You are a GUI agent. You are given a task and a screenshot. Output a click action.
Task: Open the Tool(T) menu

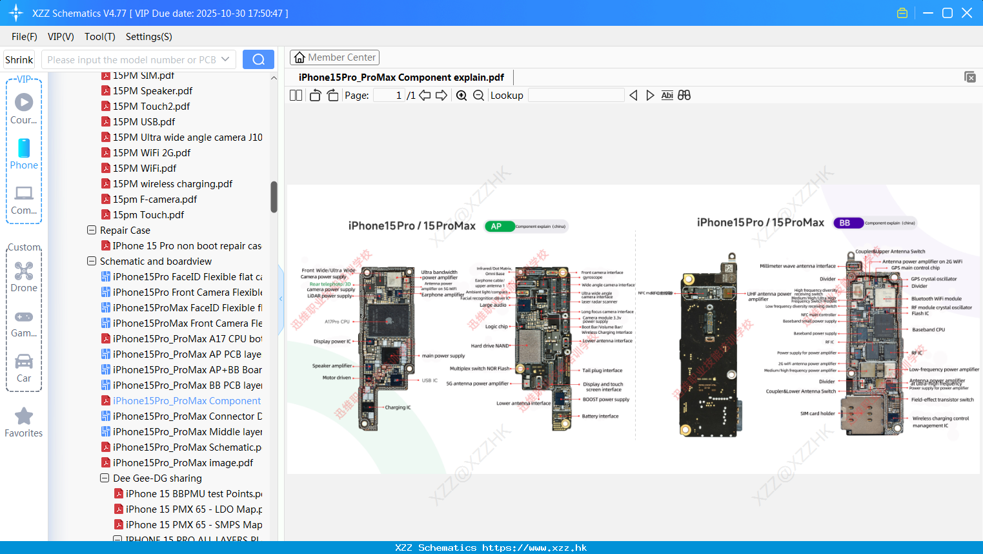pyautogui.click(x=99, y=37)
